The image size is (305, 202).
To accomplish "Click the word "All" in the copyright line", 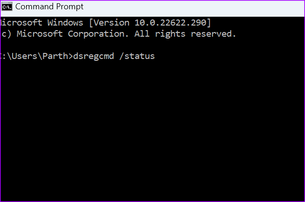I will tap(143, 34).
